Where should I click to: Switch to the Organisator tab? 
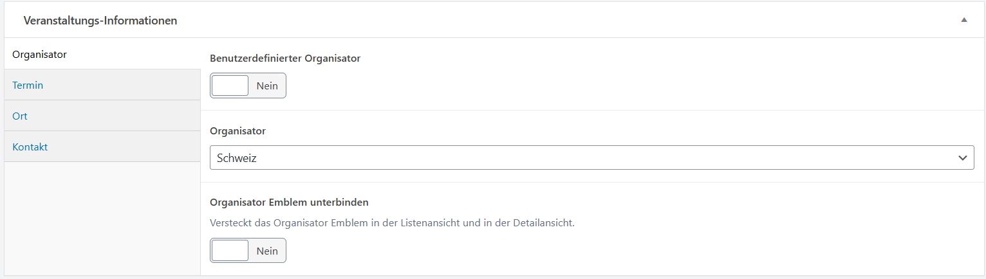pyautogui.click(x=39, y=54)
